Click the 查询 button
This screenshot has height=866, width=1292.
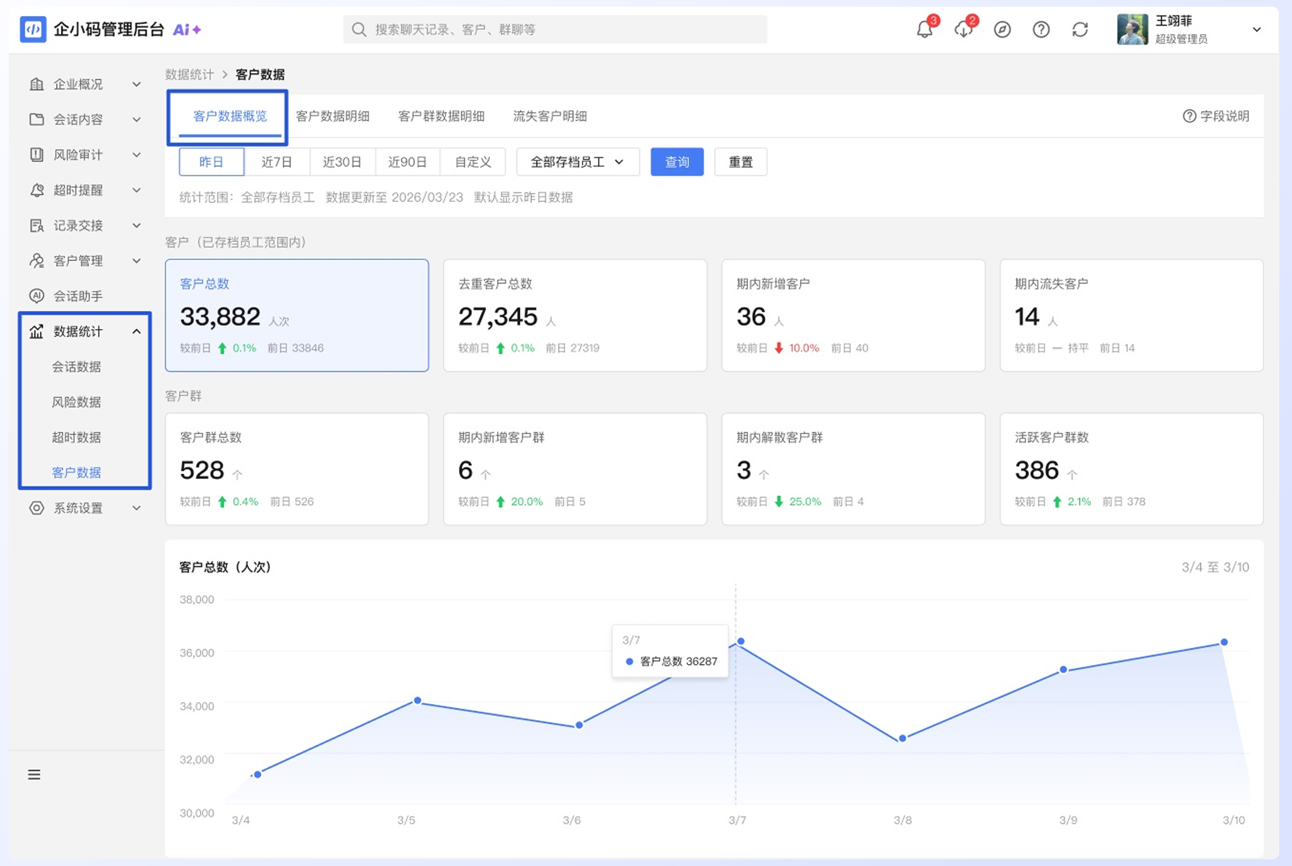(677, 162)
